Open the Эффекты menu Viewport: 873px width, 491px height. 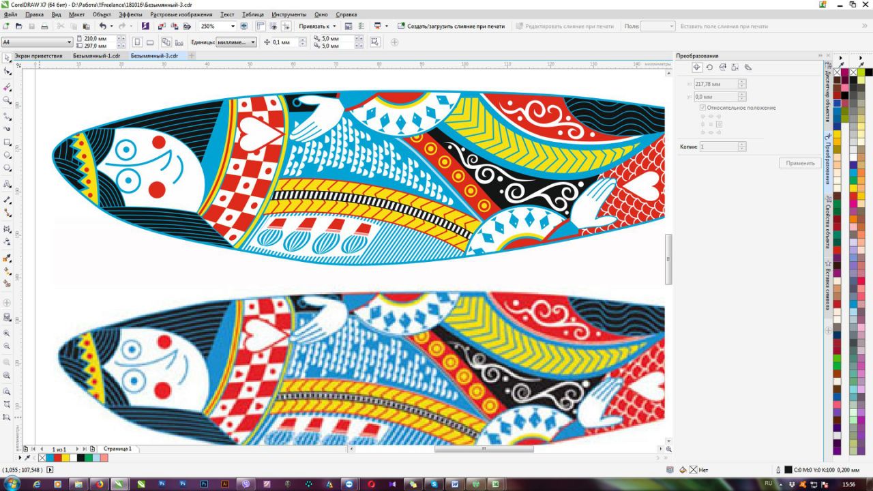click(x=130, y=14)
